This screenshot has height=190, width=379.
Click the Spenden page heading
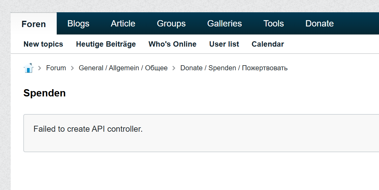click(x=44, y=93)
